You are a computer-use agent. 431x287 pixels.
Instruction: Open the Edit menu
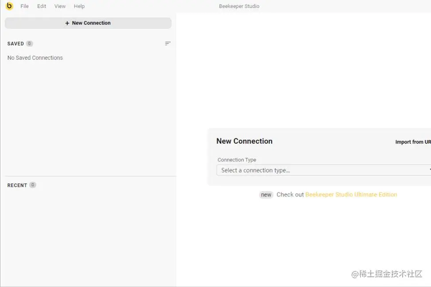pyautogui.click(x=42, y=6)
